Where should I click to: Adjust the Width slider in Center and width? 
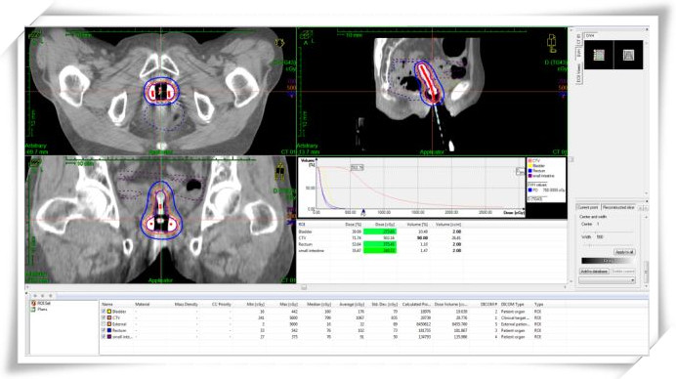coord(587,244)
